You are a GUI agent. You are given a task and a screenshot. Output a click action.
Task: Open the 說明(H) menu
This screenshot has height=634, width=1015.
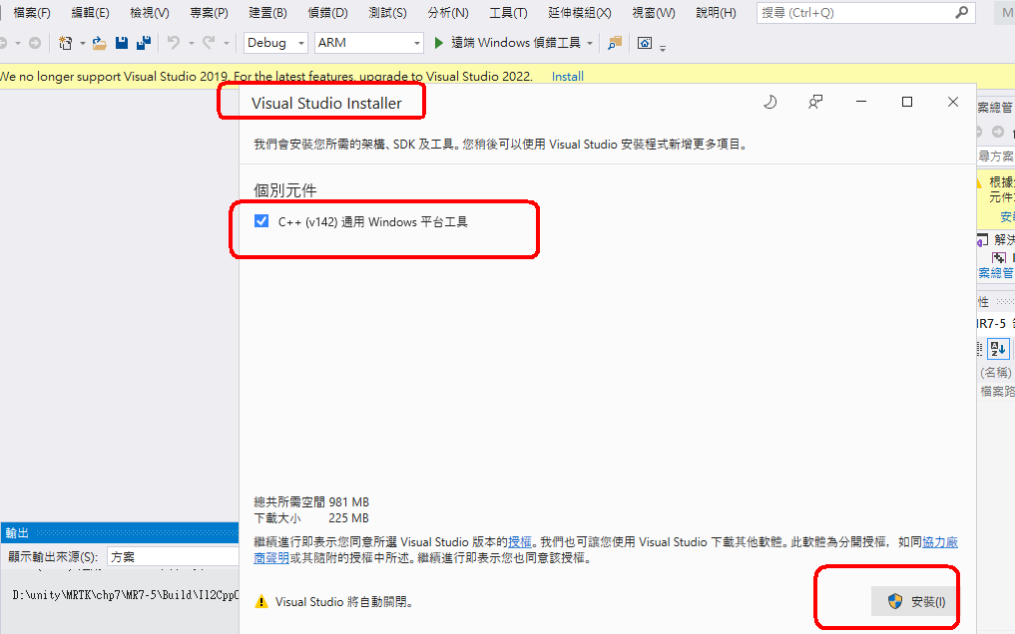[x=716, y=13]
